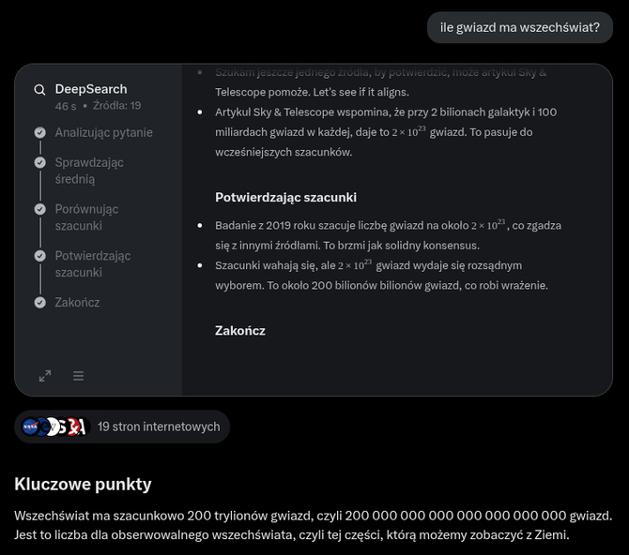Click checkmark next to Analizując pytanie
The height and width of the screenshot is (555, 629).
click(39, 132)
